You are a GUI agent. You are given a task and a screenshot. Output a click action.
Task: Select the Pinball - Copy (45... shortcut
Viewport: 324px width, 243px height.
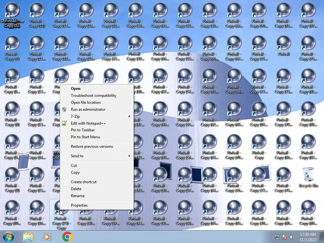(x=160, y=15)
